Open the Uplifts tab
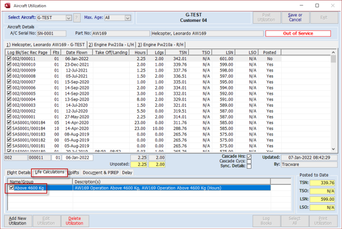 [73, 172]
